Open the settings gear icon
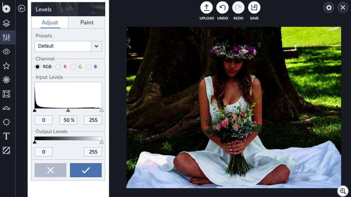351x197 pixels. [x=329, y=7]
